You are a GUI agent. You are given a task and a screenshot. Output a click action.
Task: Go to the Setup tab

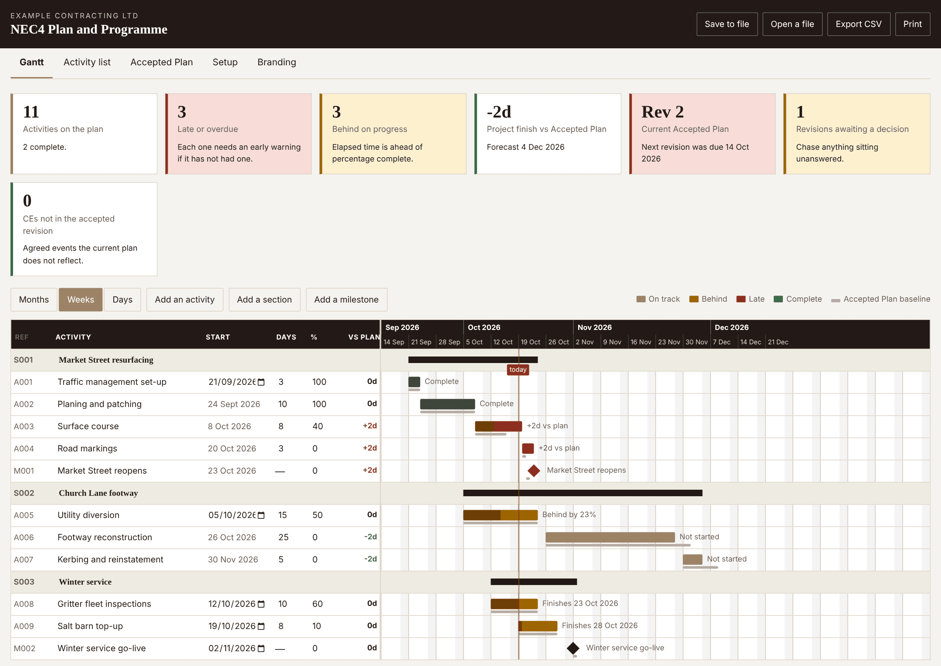point(225,62)
